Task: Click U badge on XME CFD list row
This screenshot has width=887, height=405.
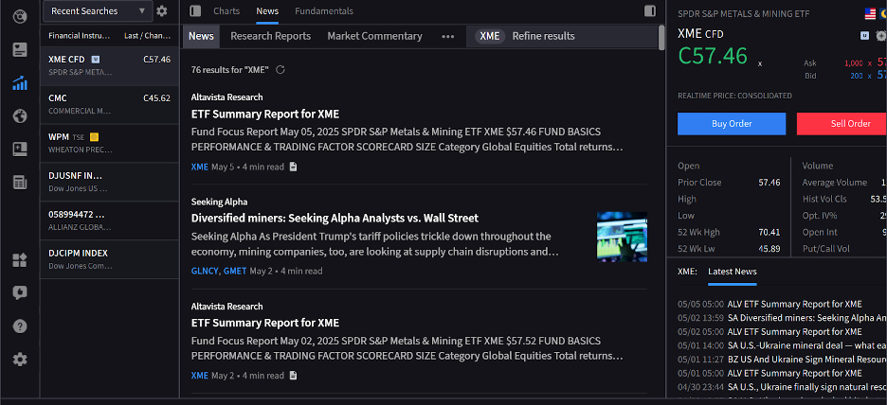Action: (x=96, y=59)
